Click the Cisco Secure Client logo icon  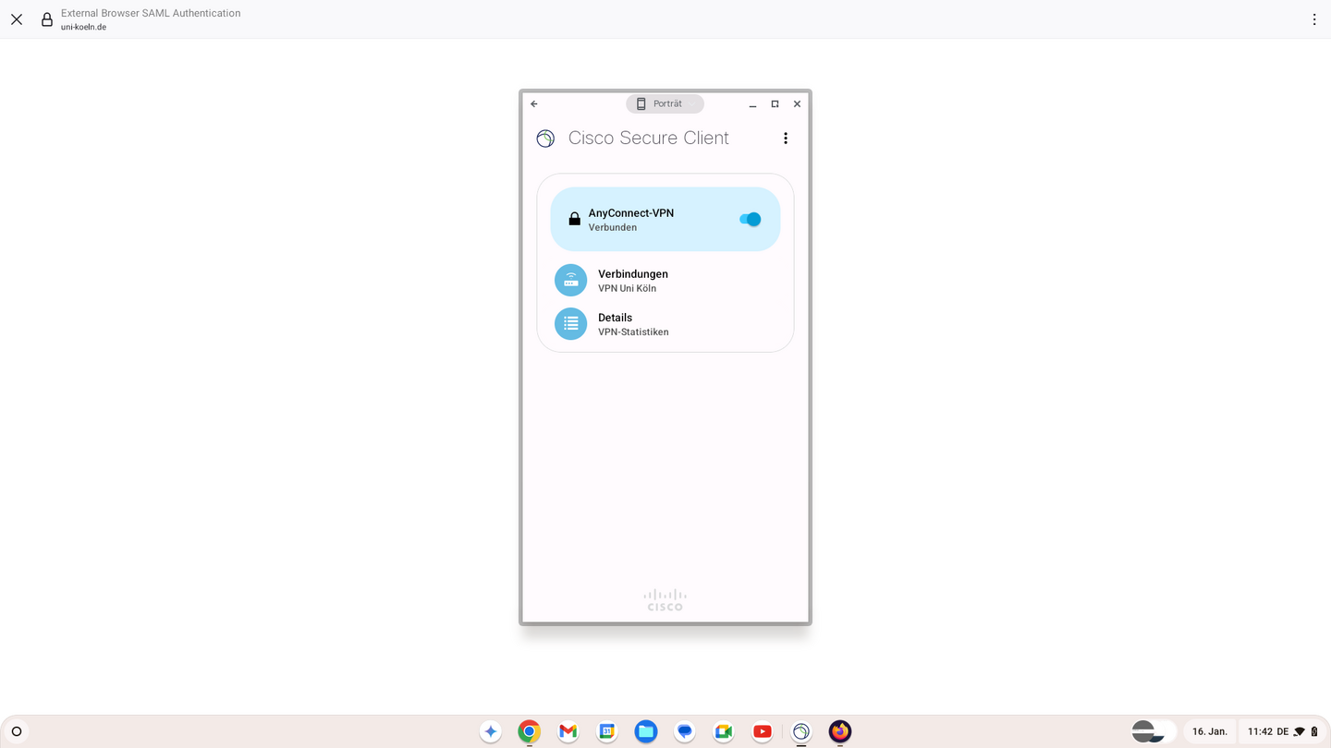tap(545, 139)
